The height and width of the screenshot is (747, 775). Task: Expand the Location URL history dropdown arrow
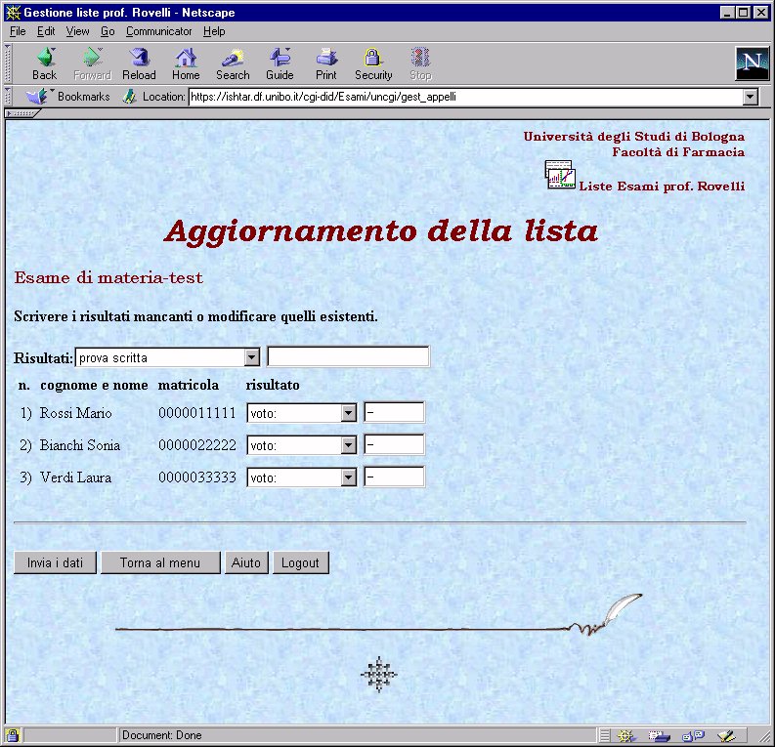pos(751,97)
